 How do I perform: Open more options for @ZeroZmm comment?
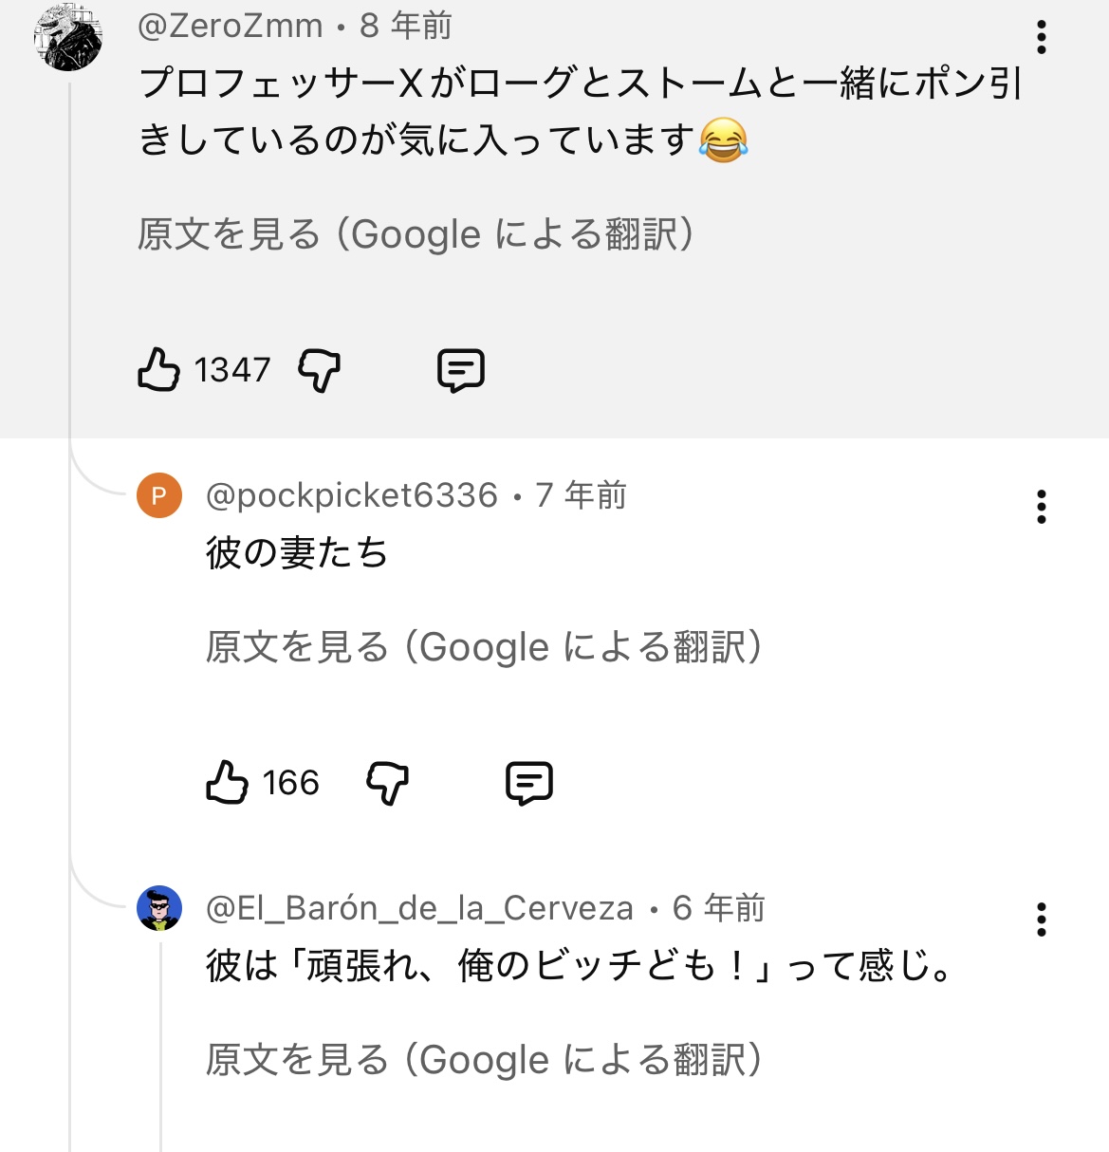point(1041,37)
